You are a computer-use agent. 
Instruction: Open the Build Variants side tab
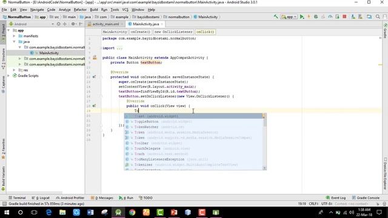click(x=3, y=179)
